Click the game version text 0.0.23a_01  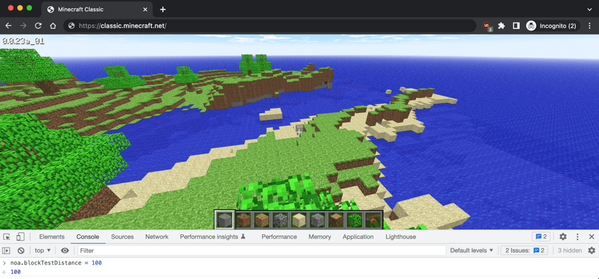click(x=23, y=41)
